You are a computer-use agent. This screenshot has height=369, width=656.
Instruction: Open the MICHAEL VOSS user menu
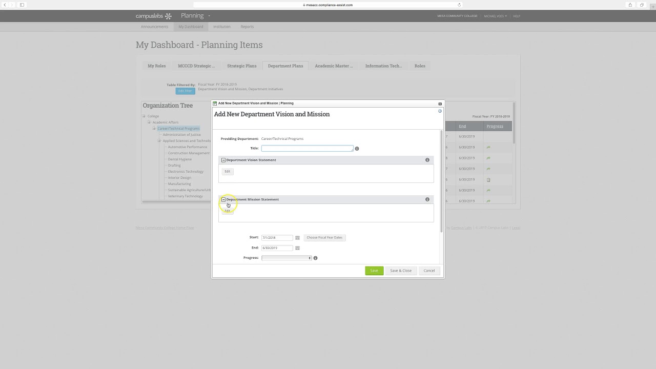(495, 16)
